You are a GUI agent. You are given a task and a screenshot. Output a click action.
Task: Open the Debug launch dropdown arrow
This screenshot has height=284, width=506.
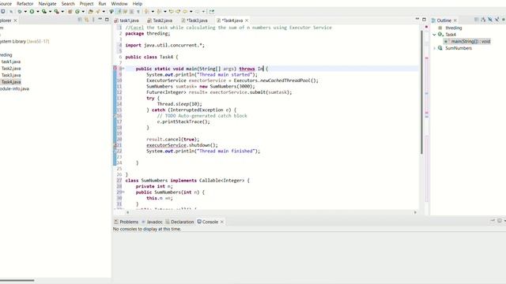(x=25, y=12)
